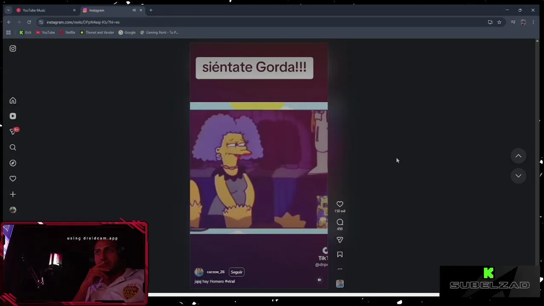
Task: Reload the current page
Action: (29, 22)
